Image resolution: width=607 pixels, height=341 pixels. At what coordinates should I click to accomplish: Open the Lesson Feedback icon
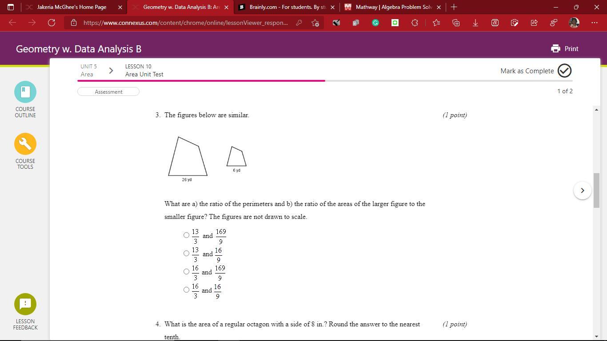pos(25,304)
